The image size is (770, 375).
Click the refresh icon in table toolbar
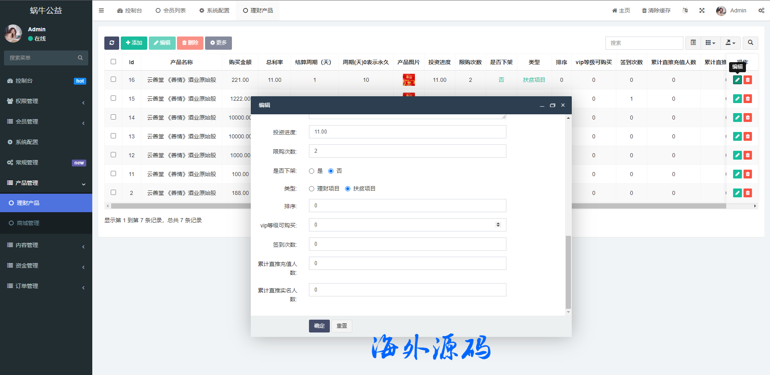[112, 43]
